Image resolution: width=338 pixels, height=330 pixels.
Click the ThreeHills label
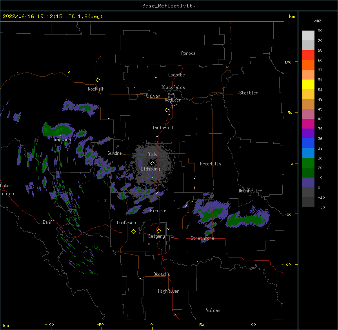(209, 164)
